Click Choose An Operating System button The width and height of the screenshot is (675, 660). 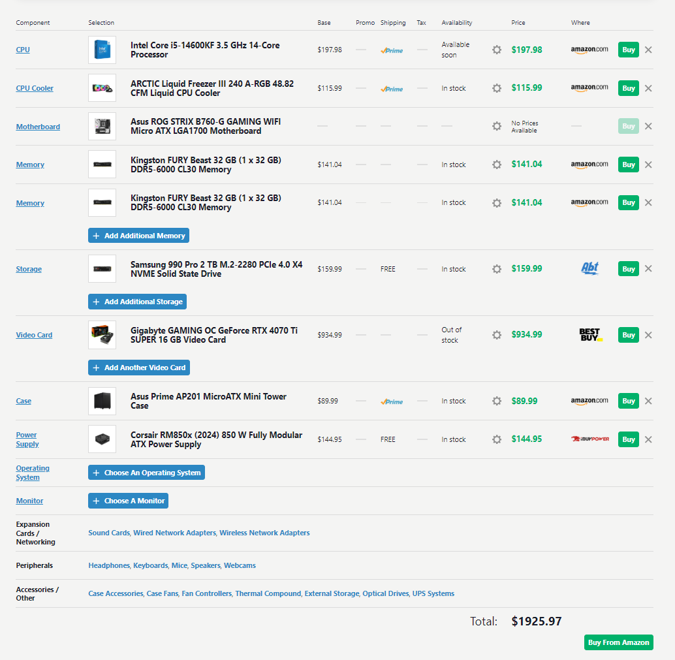click(x=146, y=472)
